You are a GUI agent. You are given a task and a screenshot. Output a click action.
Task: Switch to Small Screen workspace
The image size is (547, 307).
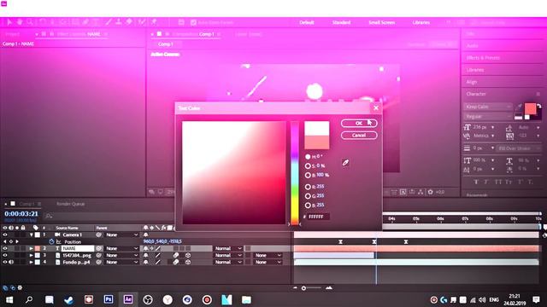382,23
